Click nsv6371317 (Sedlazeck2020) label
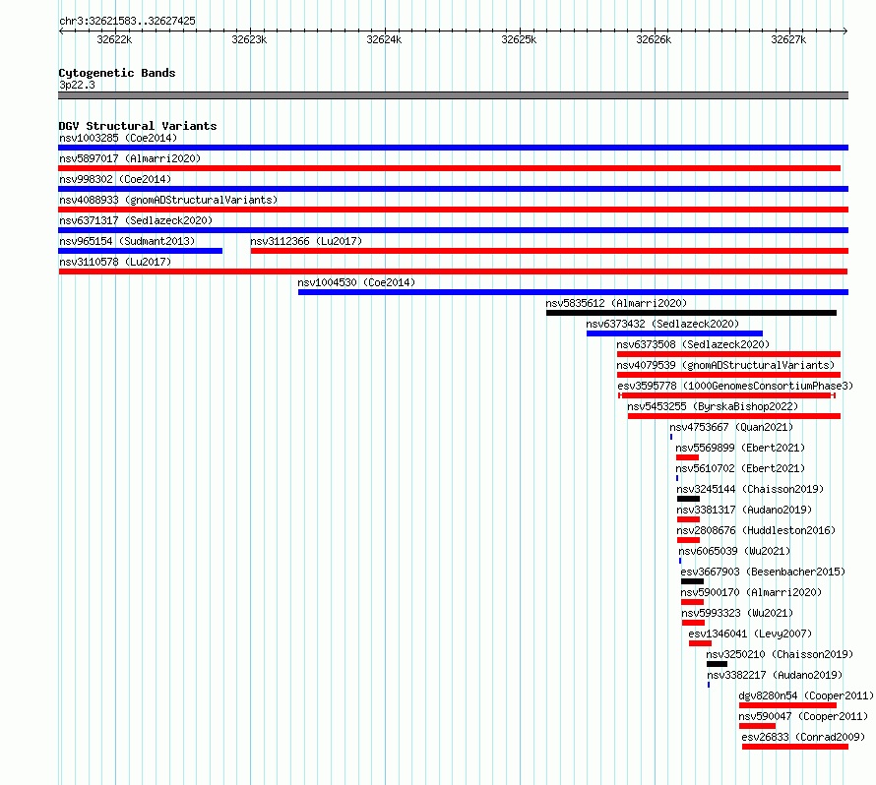The height and width of the screenshot is (785, 876). 136,220
